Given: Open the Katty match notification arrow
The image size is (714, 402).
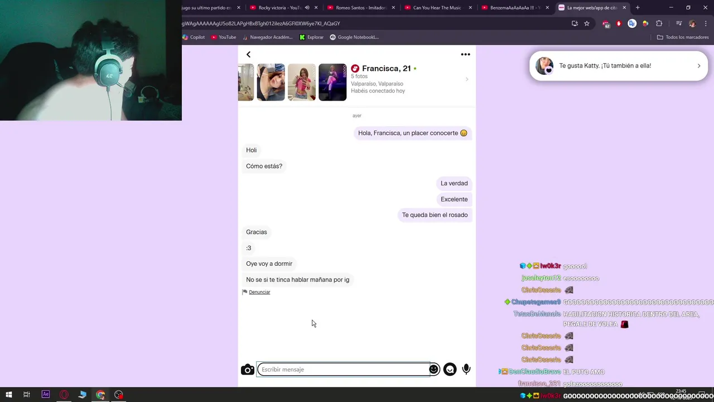Looking at the screenshot, I should point(699,66).
